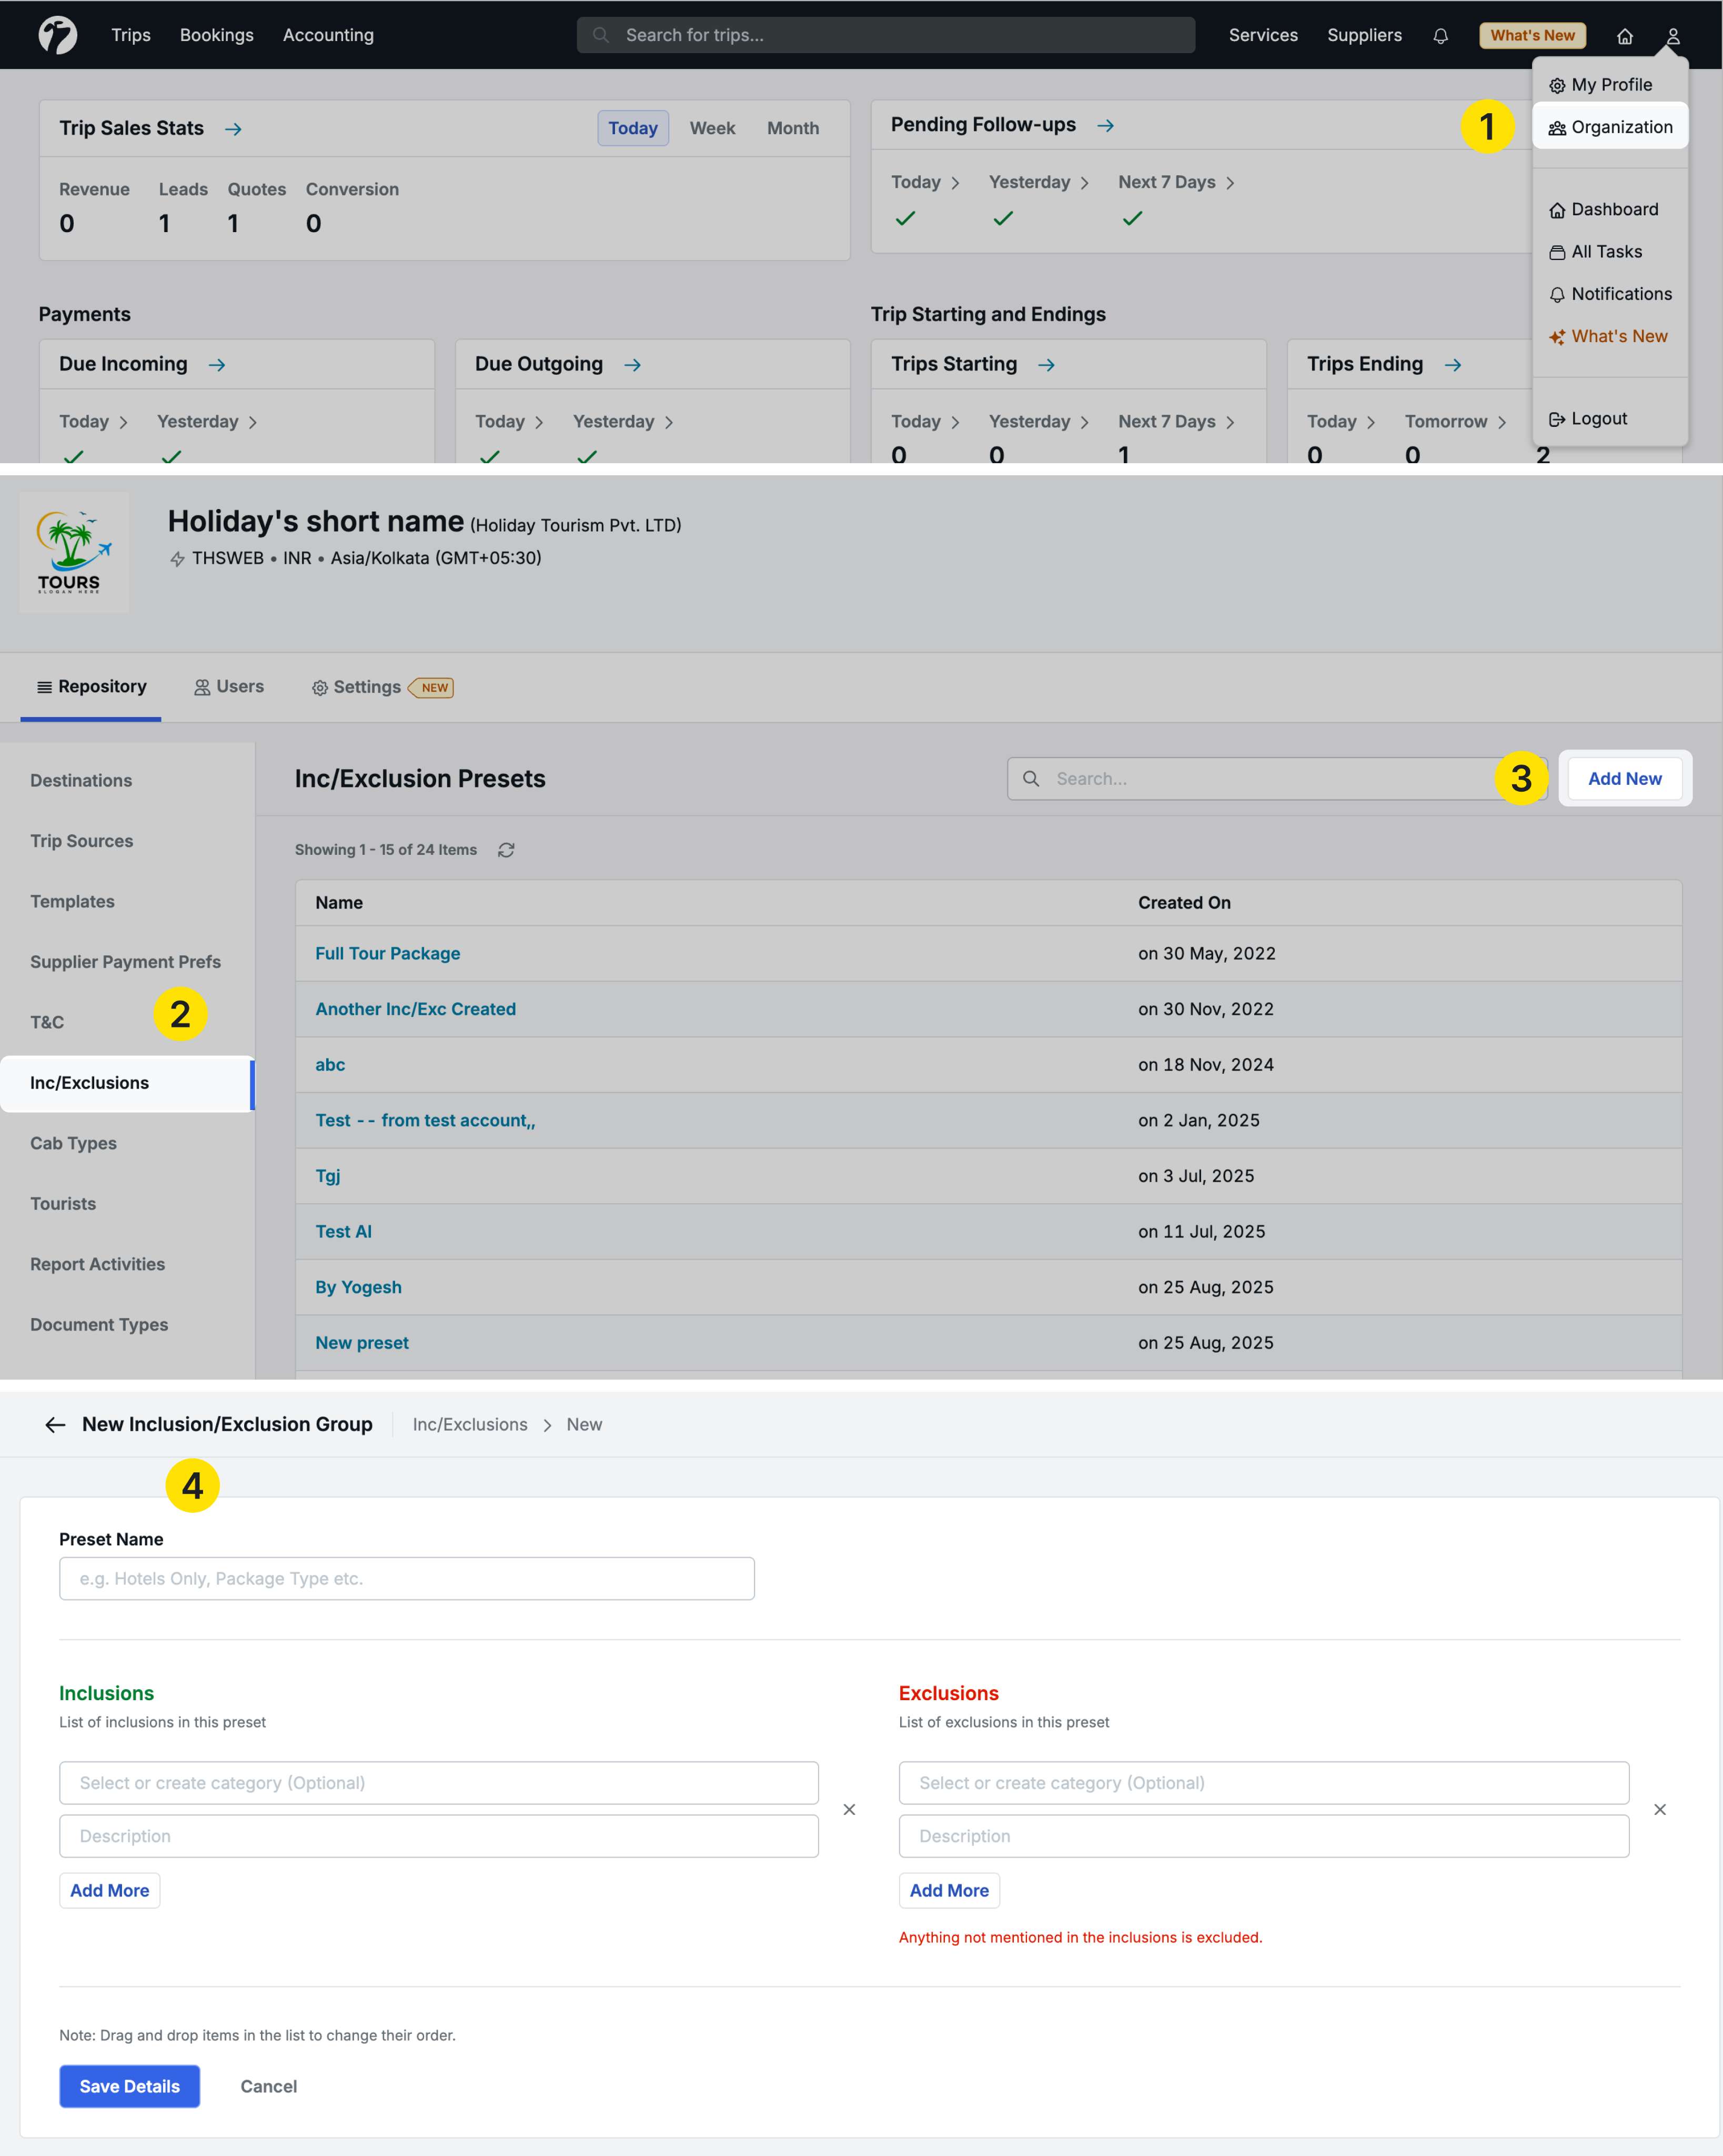Click the Preset Name input field
The width and height of the screenshot is (1723, 2156).
(406, 1578)
